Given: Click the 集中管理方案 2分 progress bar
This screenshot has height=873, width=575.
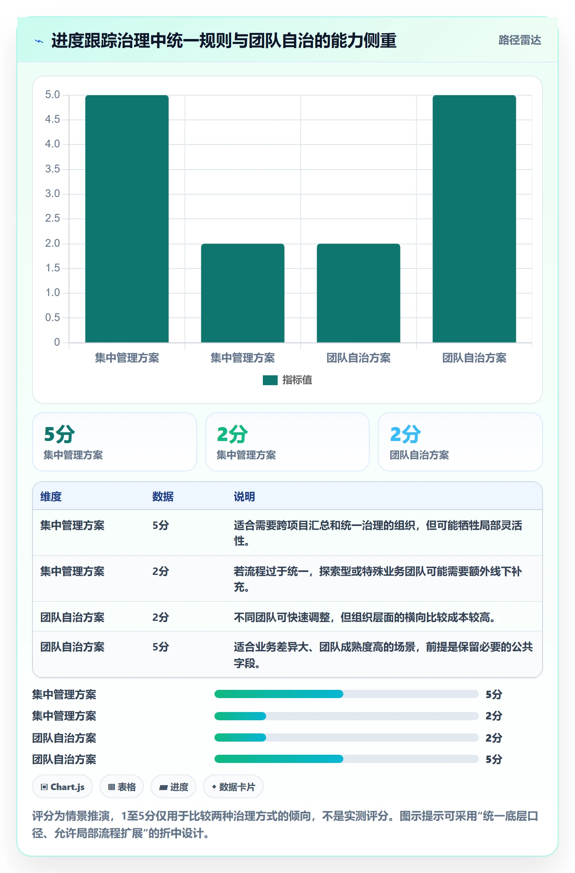Looking at the screenshot, I should point(346,716).
